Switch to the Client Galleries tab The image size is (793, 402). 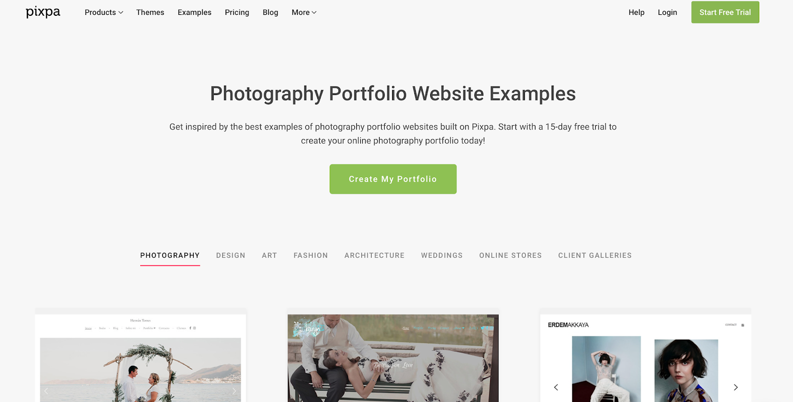point(595,255)
